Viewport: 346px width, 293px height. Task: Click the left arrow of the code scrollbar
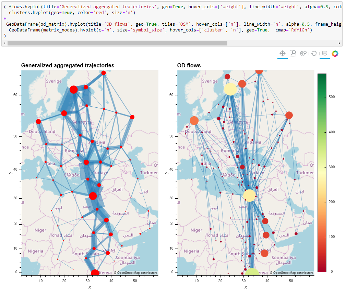pyautogui.click(x=5, y=43)
